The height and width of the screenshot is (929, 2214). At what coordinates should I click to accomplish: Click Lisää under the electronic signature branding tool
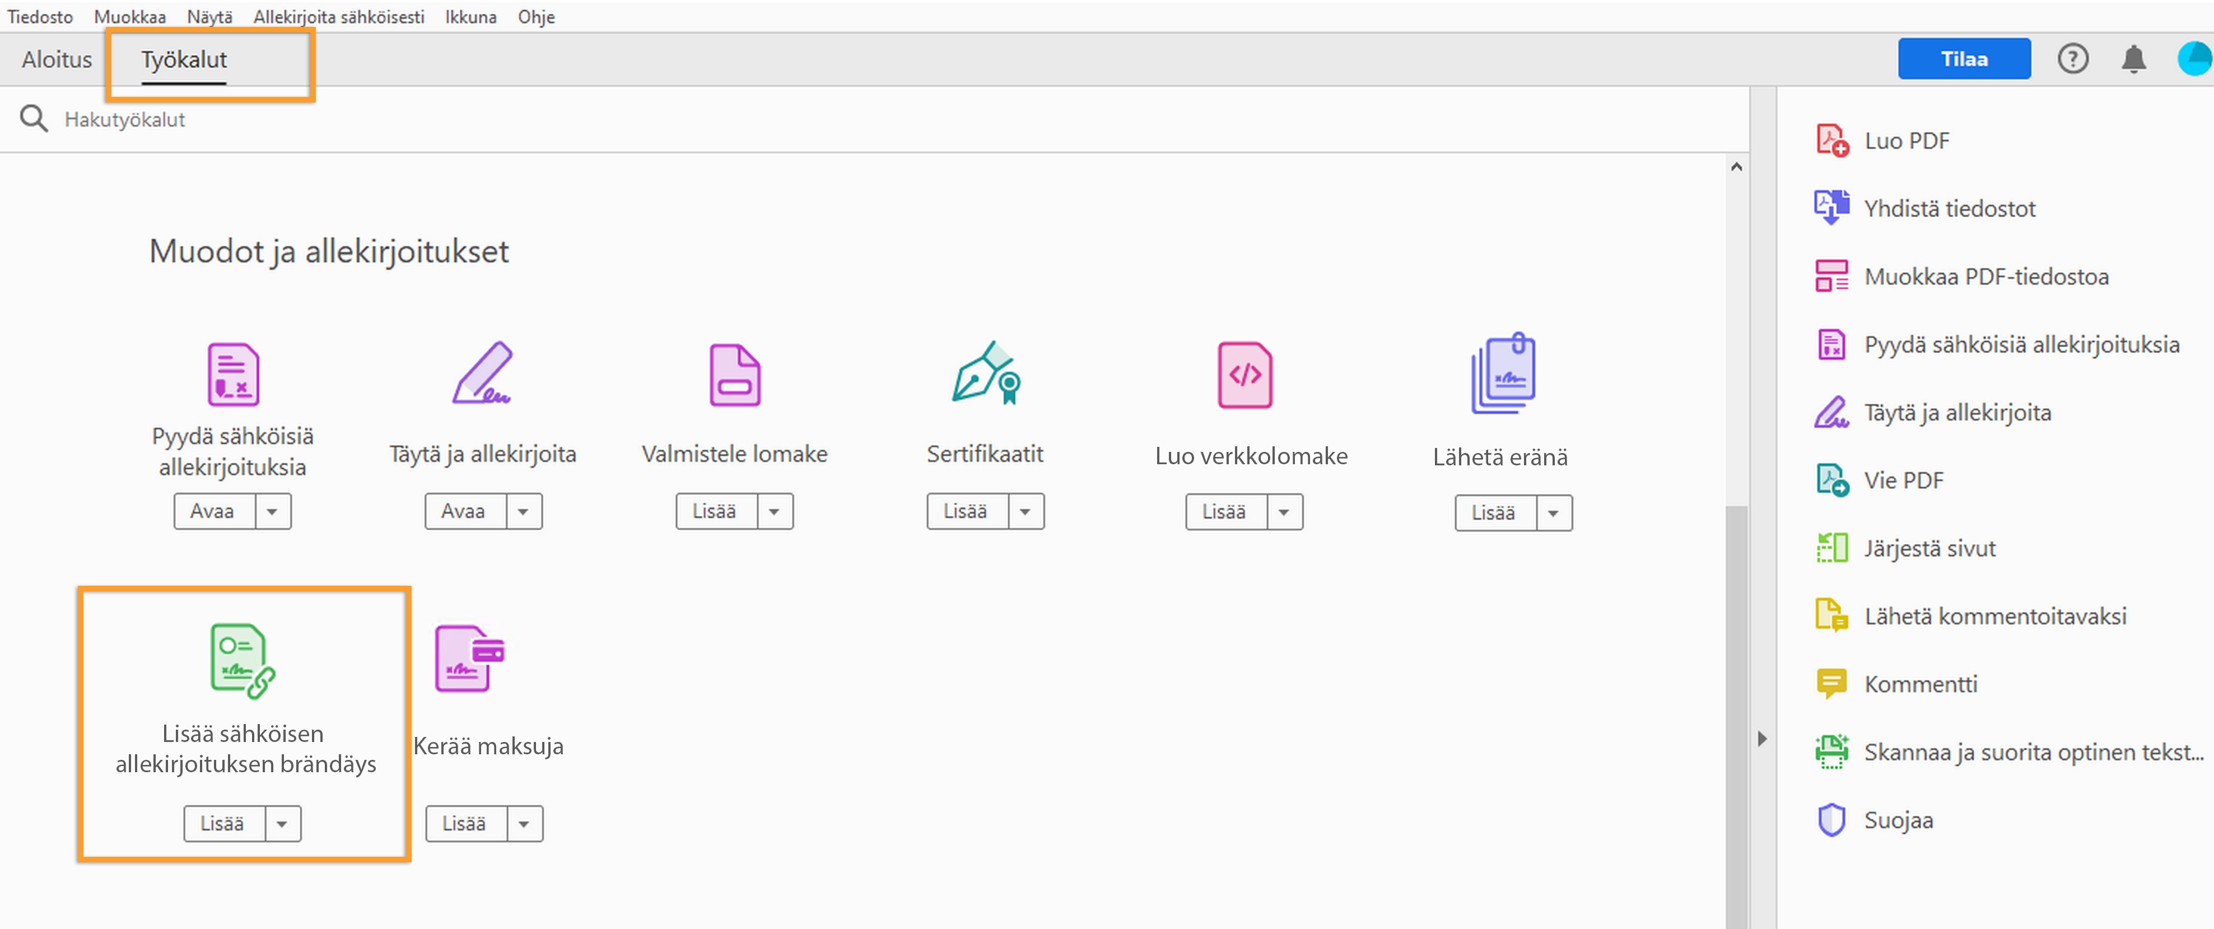(x=223, y=824)
